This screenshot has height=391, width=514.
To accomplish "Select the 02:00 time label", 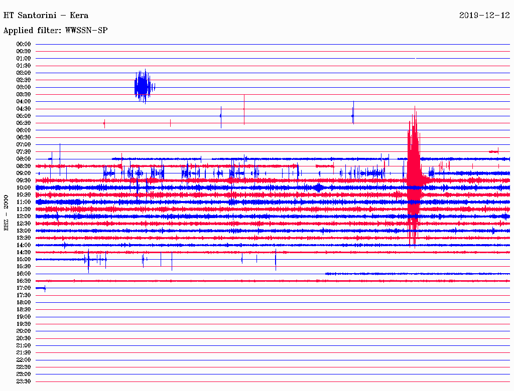I will point(24,73).
